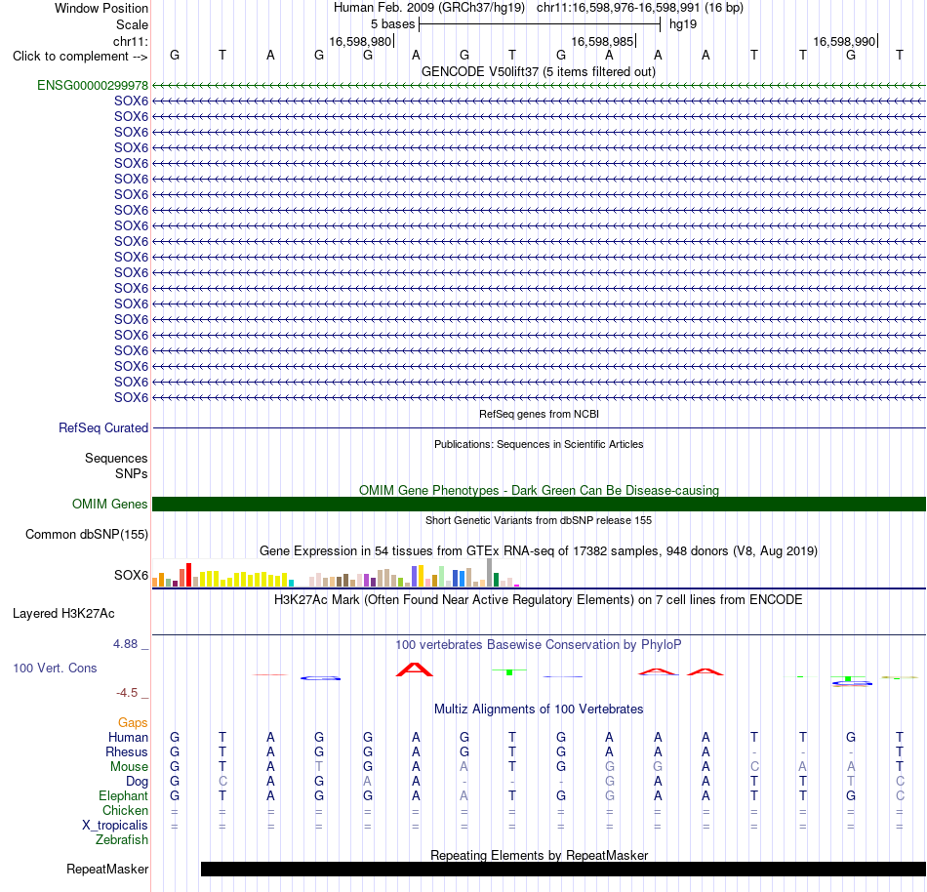927x892 pixels.
Task: Open the Layered H3K27Ac track label
Action: [63, 614]
